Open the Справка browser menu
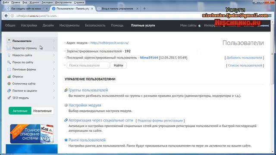276x155 pixels. 79,2
